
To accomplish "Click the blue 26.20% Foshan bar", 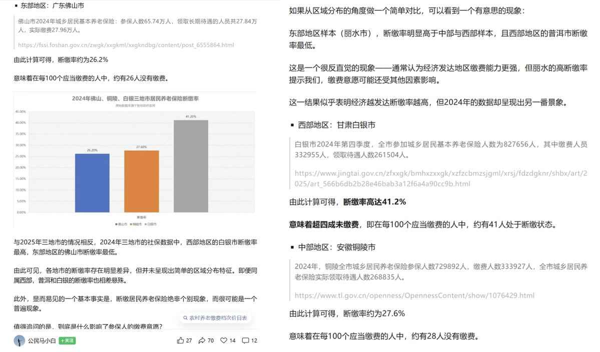I will (92, 182).
